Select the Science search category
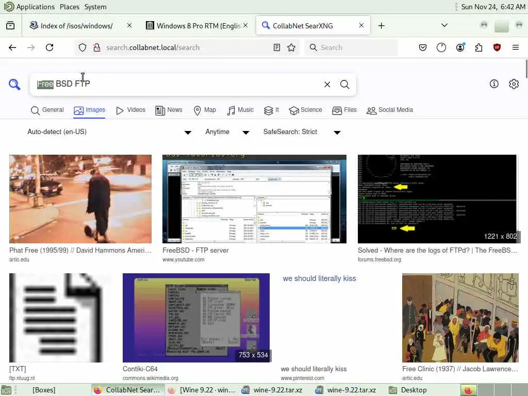This screenshot has width=528, height=396. click(x=305, y=110)
